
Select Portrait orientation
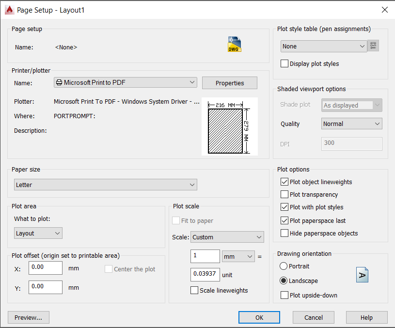[x=283, y=266]
